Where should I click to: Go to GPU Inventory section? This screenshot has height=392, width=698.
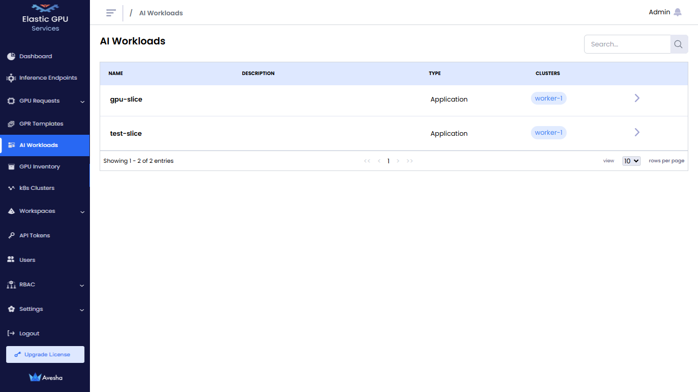click(x=39, y=167)
